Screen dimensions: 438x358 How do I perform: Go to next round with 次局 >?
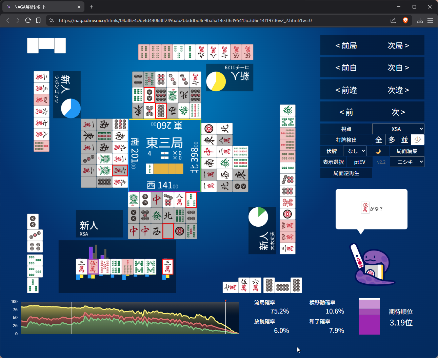coord(398,46)
